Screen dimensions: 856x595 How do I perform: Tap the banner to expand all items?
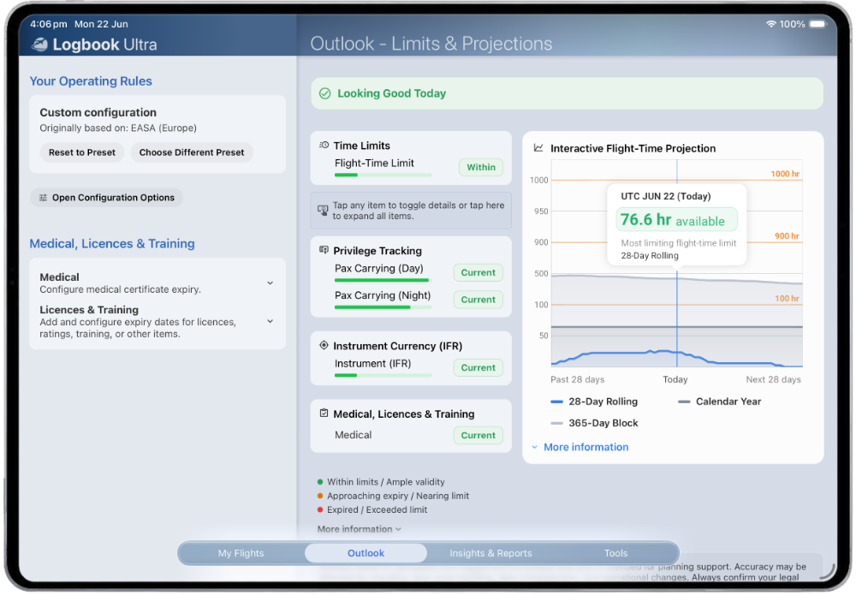coord(411,211)
